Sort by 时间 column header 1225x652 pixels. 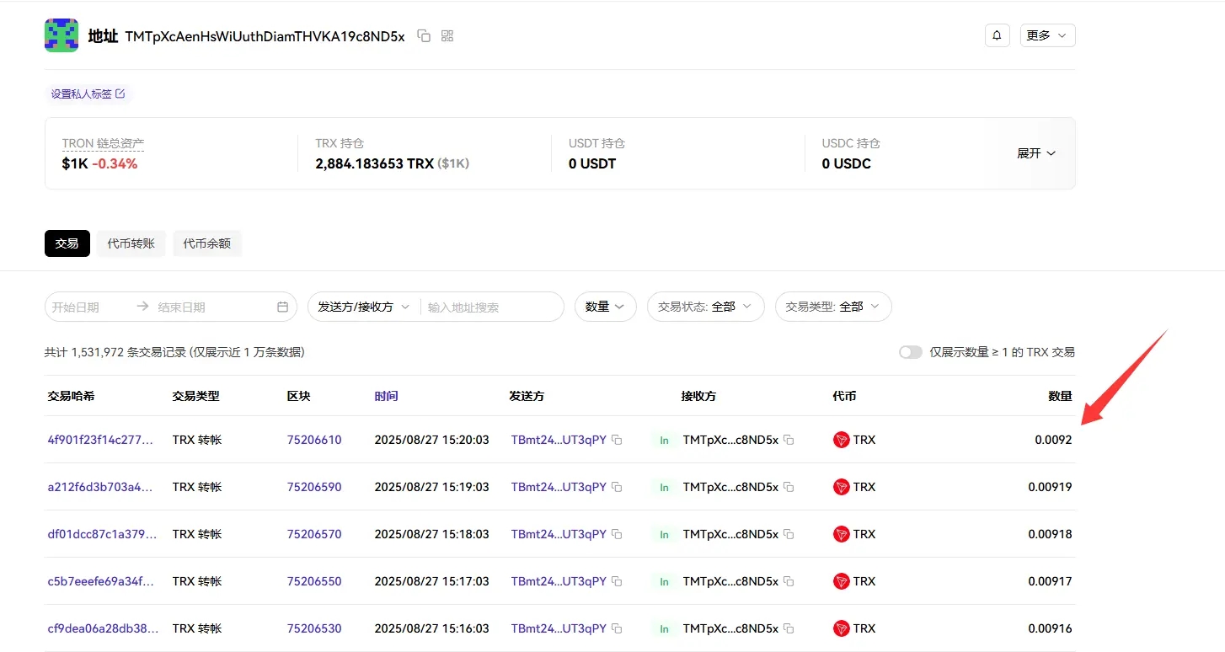pos(387,396)
